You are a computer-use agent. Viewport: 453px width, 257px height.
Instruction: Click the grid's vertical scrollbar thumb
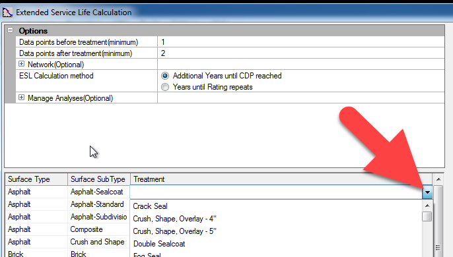click(438, 221)
